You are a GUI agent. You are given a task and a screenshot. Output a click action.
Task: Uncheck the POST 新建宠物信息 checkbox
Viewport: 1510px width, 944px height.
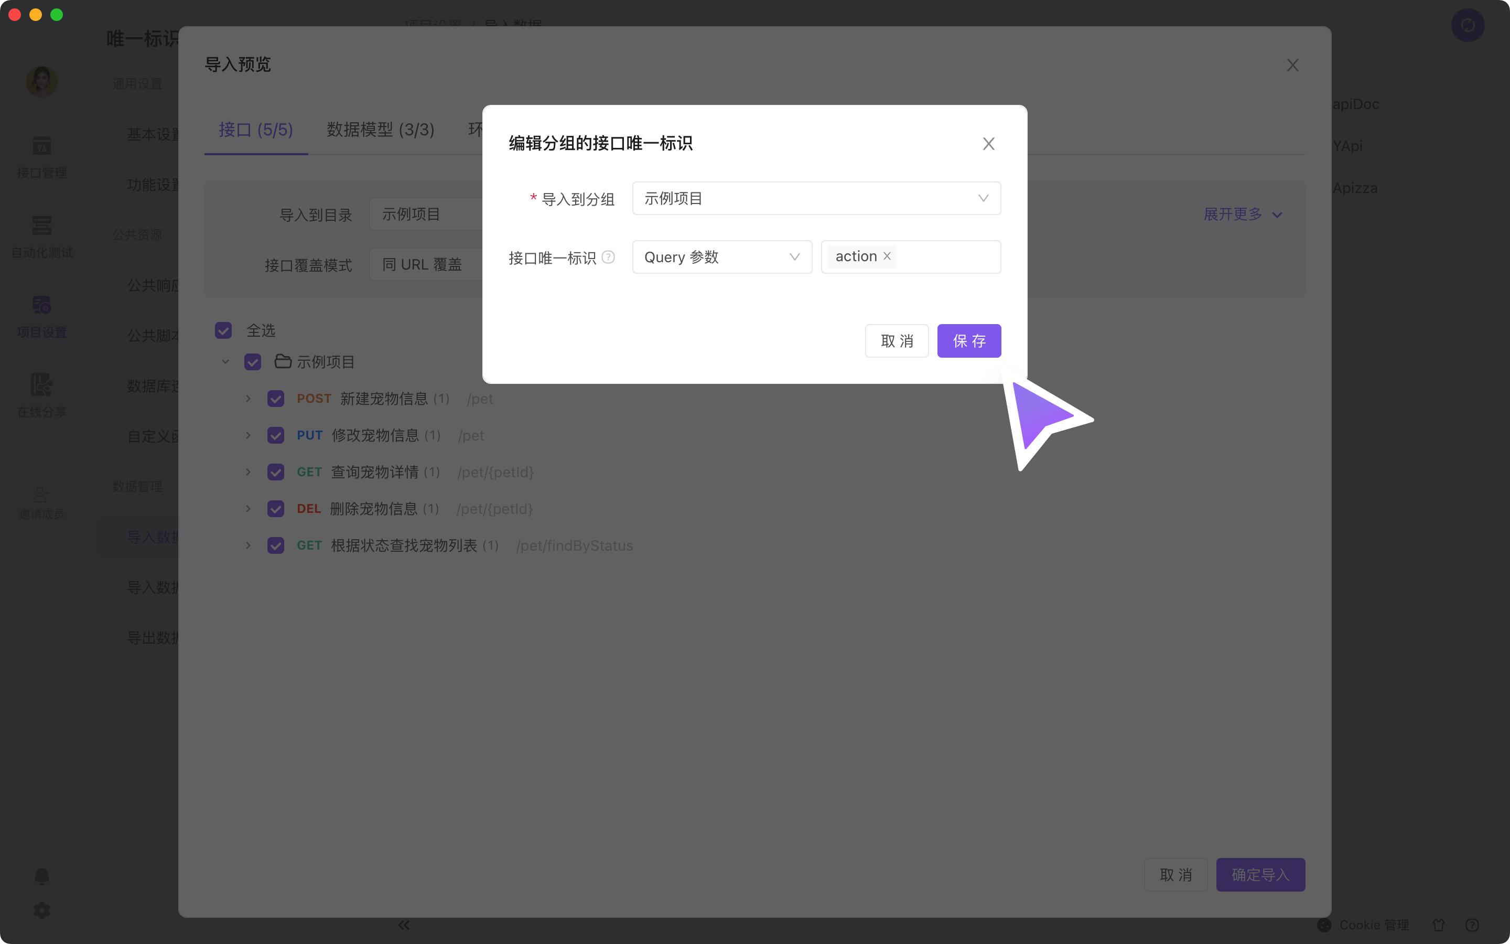pyautogui.click(x=276, y=399)
